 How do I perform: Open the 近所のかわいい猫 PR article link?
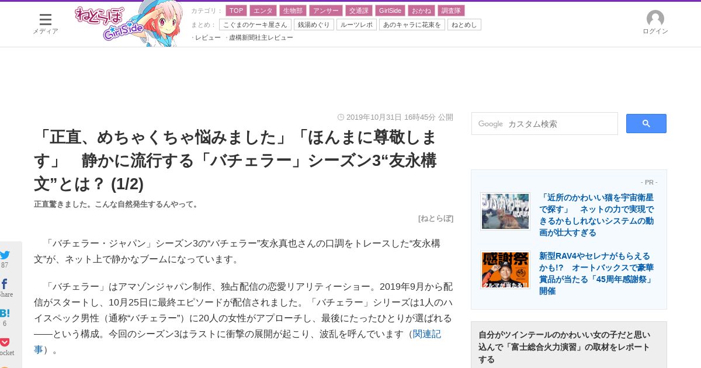tap(596, 215)
